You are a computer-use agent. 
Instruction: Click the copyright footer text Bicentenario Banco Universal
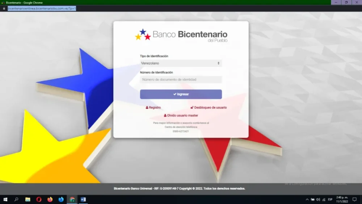[x=180, y=188]
